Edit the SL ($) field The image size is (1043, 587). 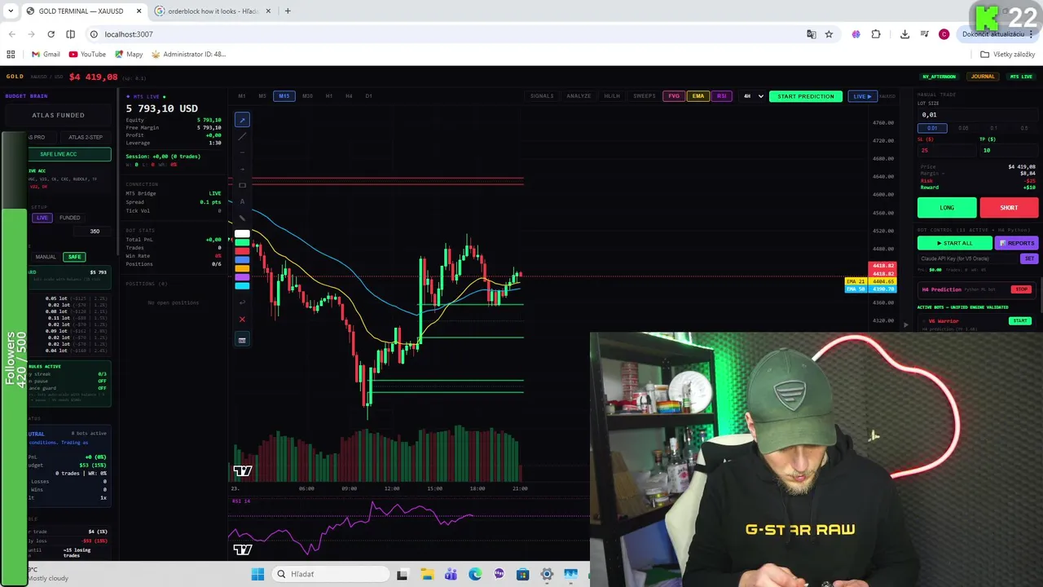[x=947, y=150]
